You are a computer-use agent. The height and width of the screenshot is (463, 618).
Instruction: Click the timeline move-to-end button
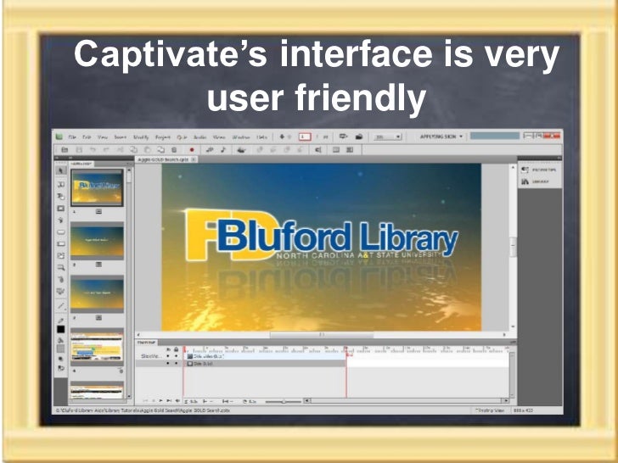tap(170, 401)
